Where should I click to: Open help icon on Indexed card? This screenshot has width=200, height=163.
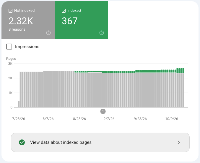click(x=102, y=33)
